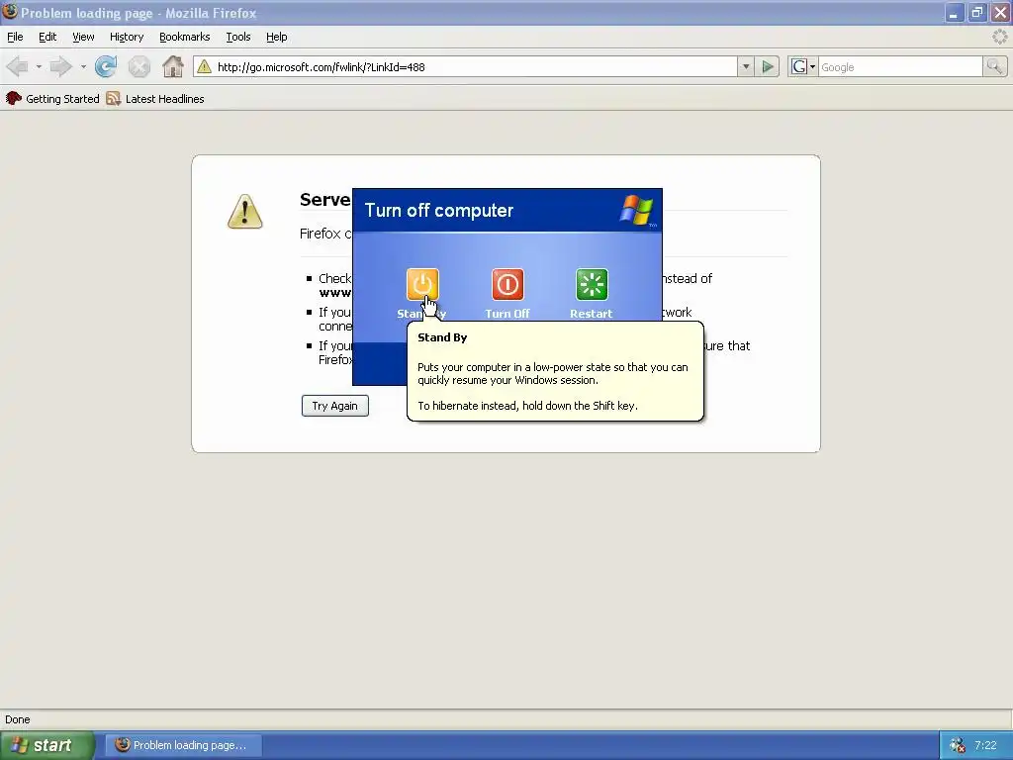The height and width of the screenshot is (760, 1013).
Task: Click into the Google search box
Action: [x=900, y=66]
